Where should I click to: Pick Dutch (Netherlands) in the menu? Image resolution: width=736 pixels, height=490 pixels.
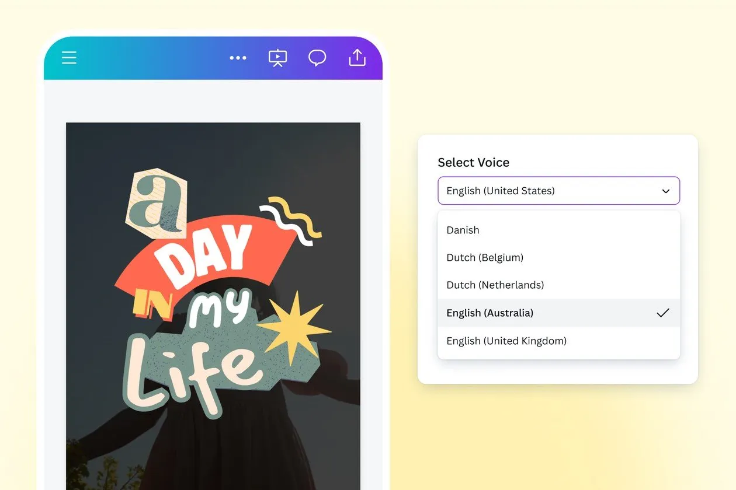(x=495, y=285)
